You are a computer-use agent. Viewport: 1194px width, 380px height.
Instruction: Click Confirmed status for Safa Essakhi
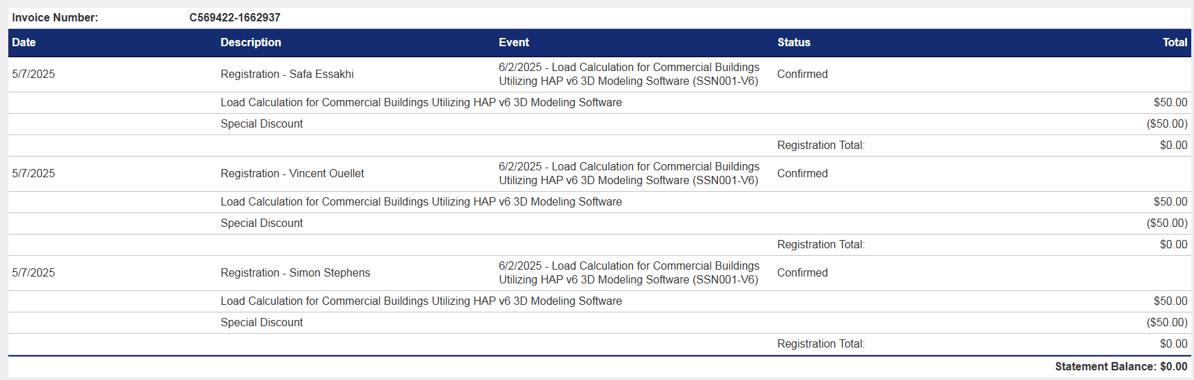pos(802,74)
